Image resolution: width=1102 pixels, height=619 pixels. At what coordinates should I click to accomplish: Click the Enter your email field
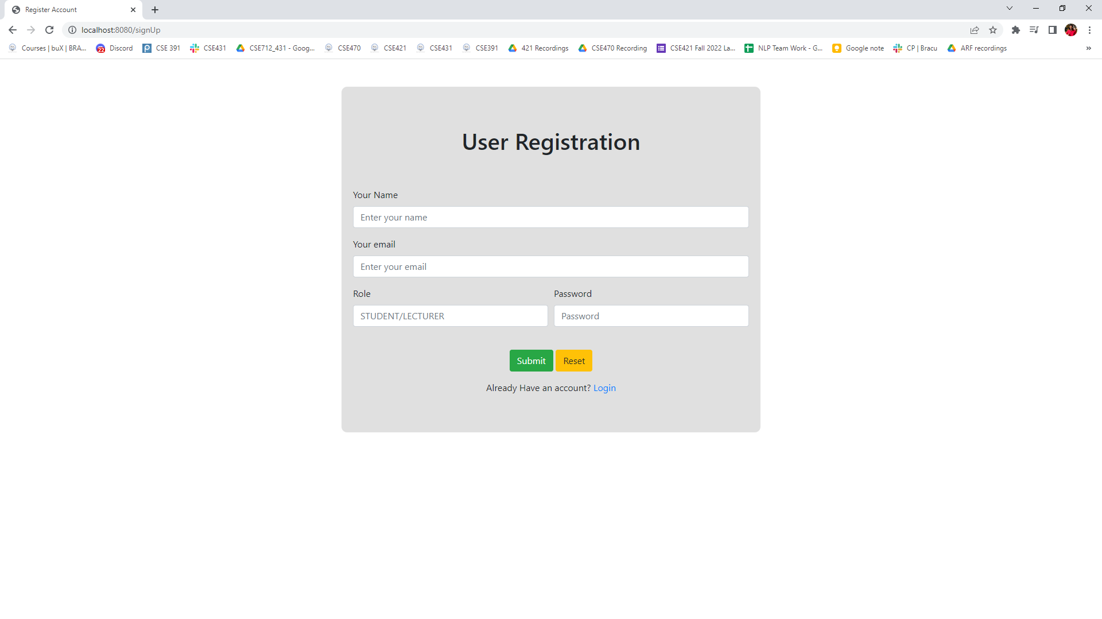click(x=550, y=266)
